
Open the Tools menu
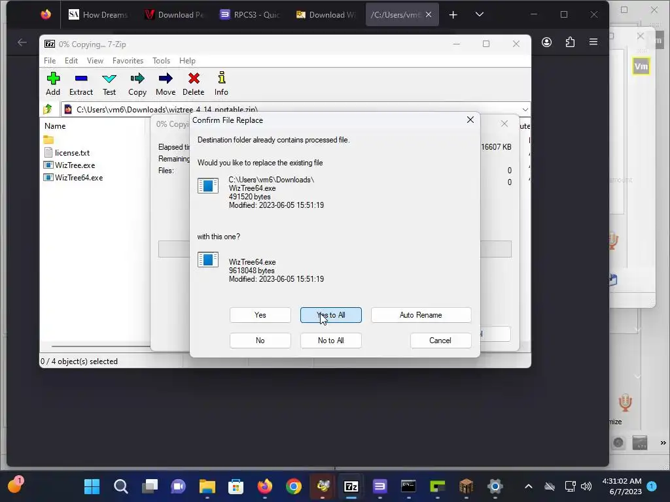click(x=161, y=61)
